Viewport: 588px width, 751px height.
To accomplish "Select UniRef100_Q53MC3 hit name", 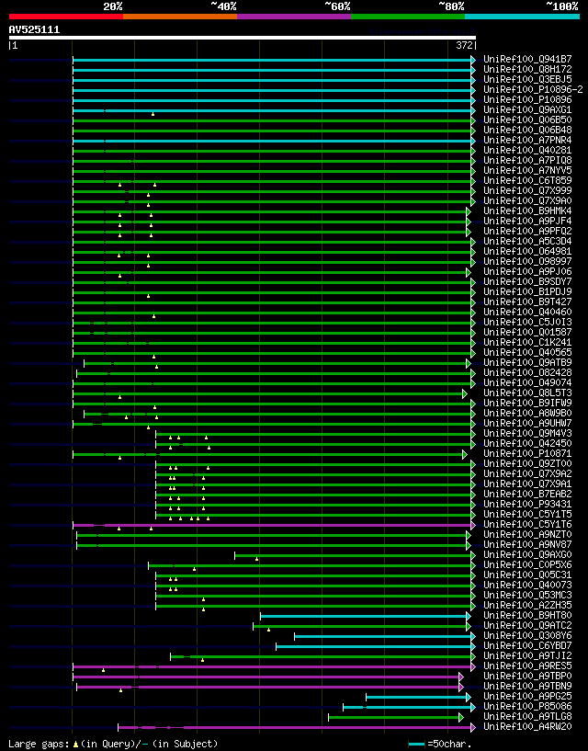I will tap(527, 596).
